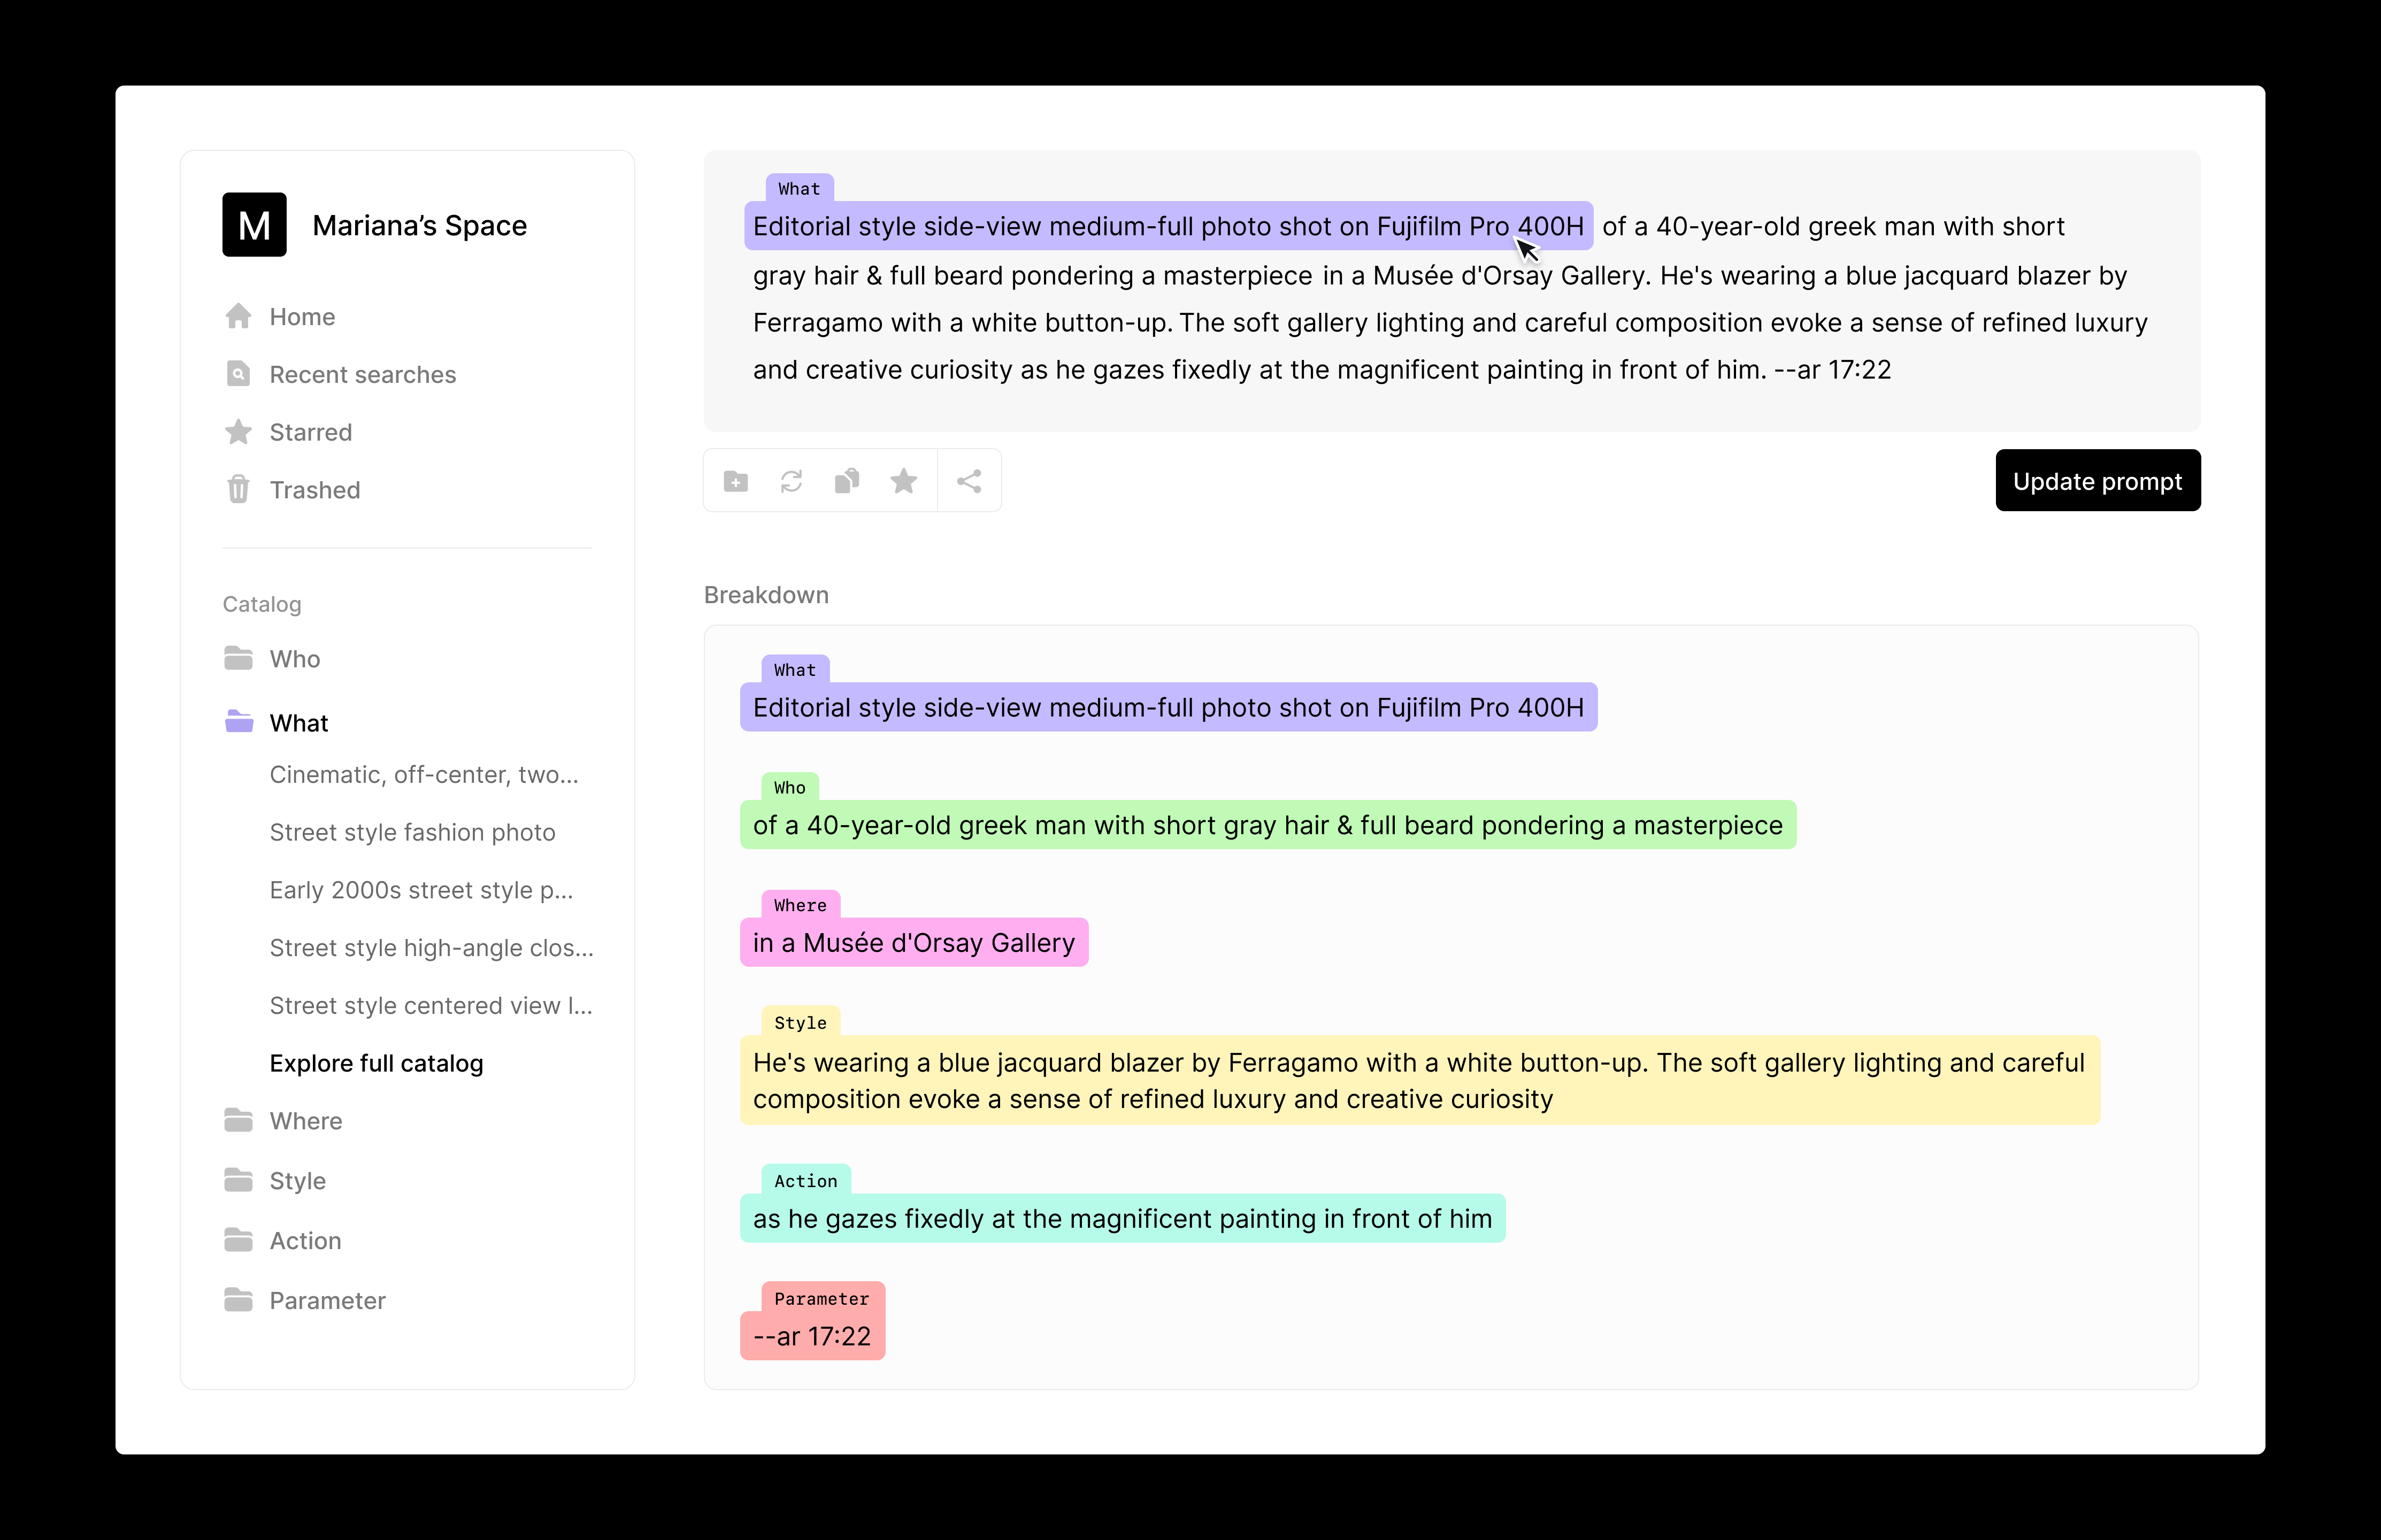The width and height of the screenshot is (2381, 1540).
Task: Click the Home icon in the sidebar
Action: [x=239, y=316]
